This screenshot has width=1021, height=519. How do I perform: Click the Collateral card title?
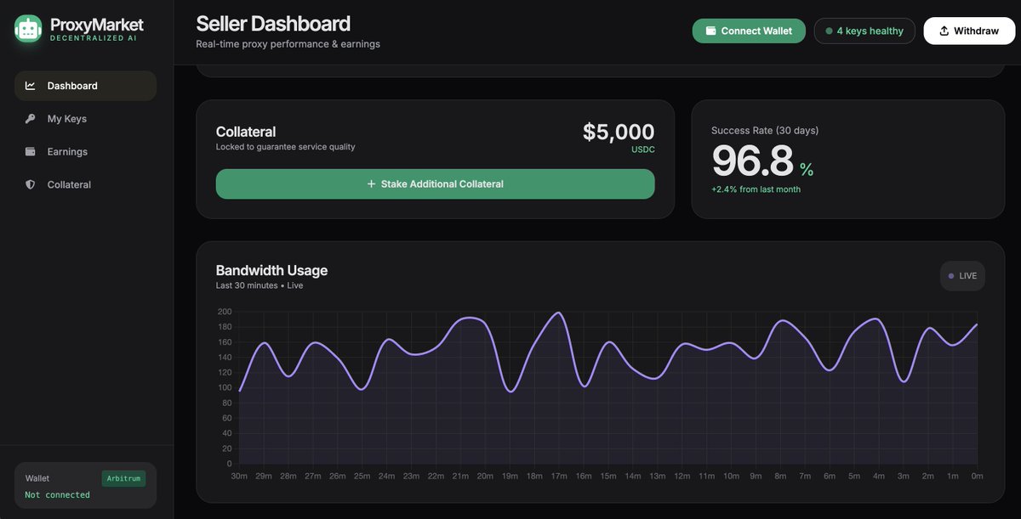pos(246,132)
